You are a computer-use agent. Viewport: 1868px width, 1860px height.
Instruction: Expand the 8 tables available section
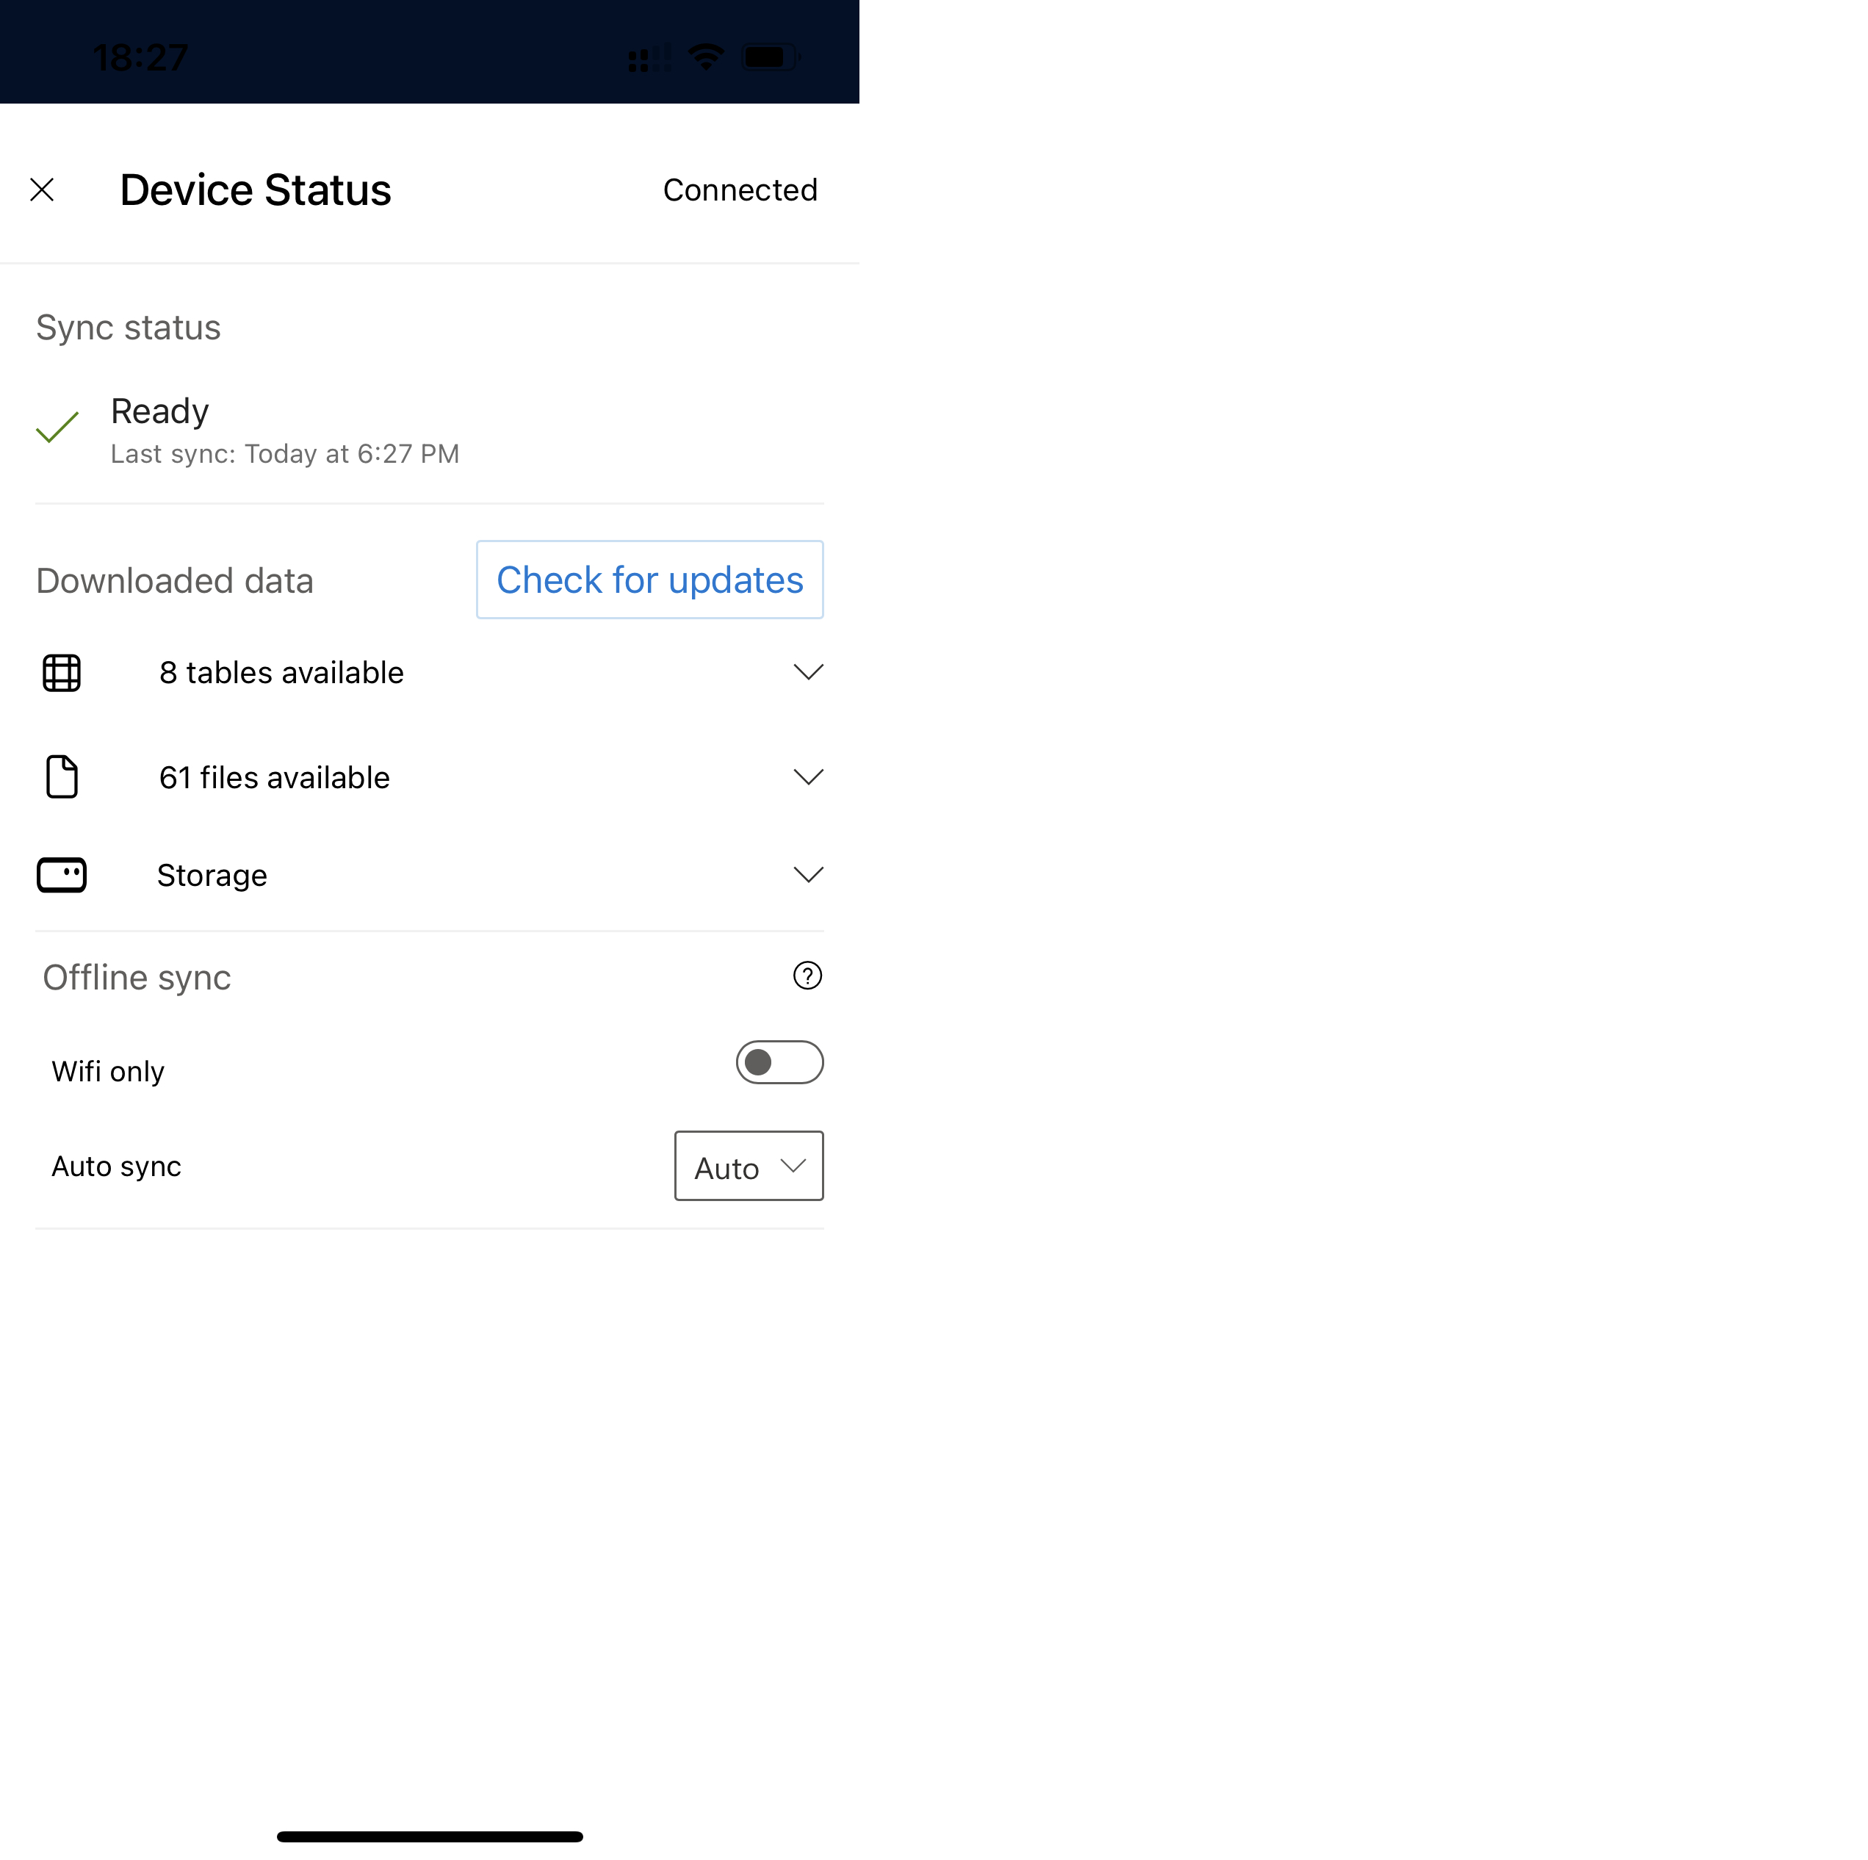809,671
